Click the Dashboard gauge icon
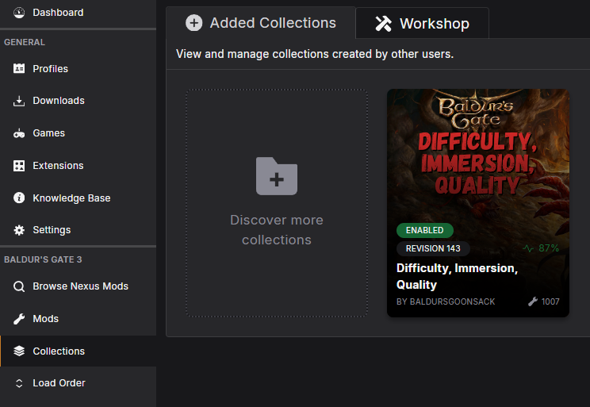The height and width of the screenshot is (407, 590). point(19,13)
